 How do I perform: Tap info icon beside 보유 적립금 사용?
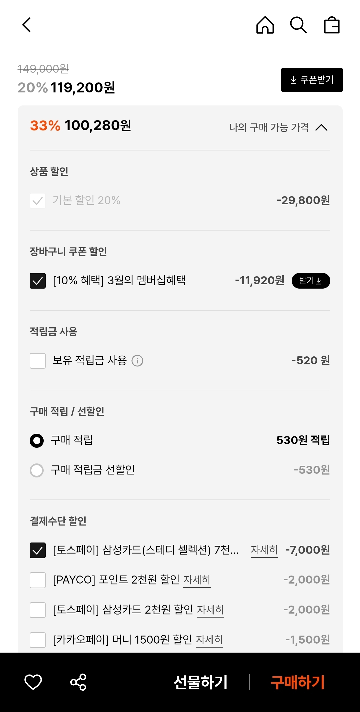(137, 361)
